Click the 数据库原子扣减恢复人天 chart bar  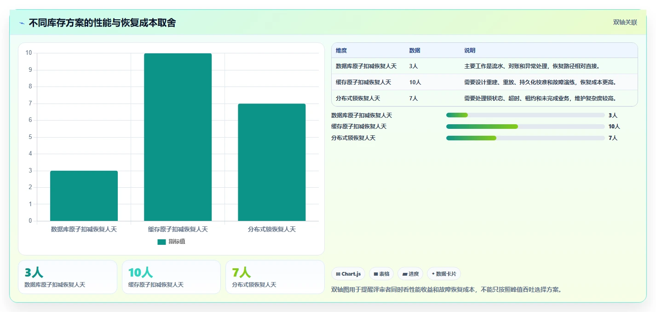[84, 196]
